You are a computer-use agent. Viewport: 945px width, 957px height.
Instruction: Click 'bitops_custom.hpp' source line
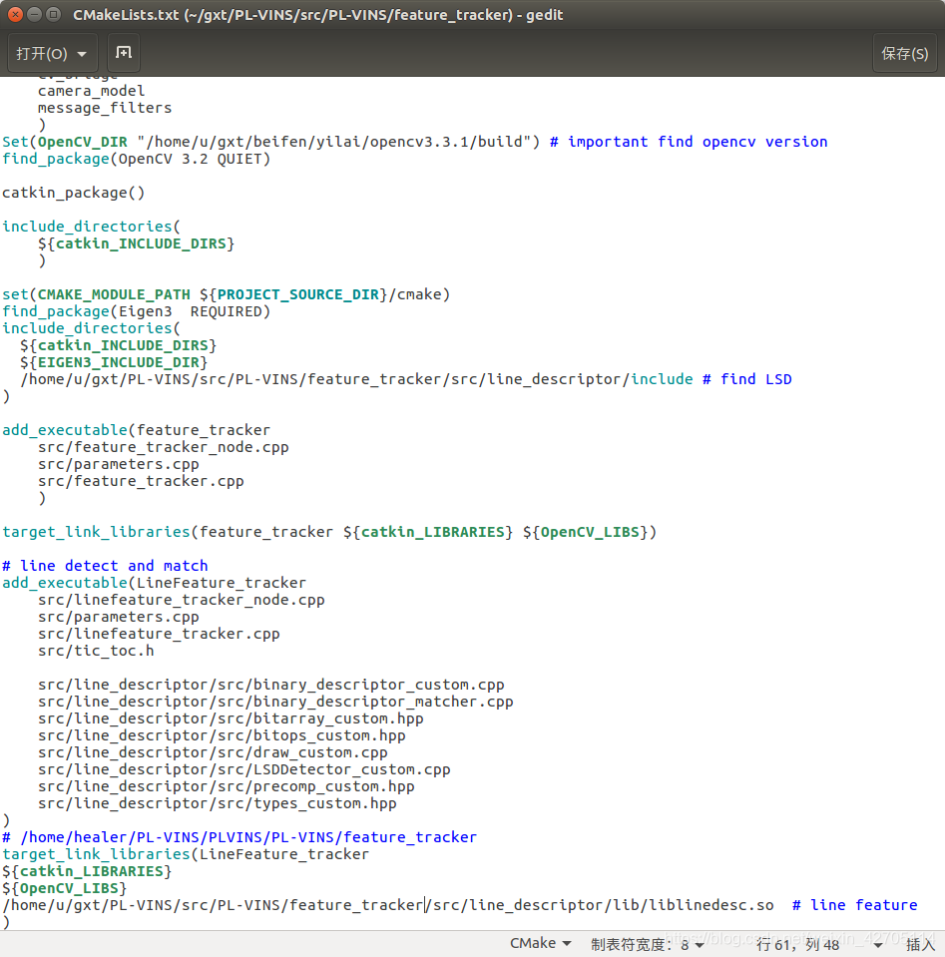coord(222,735)
